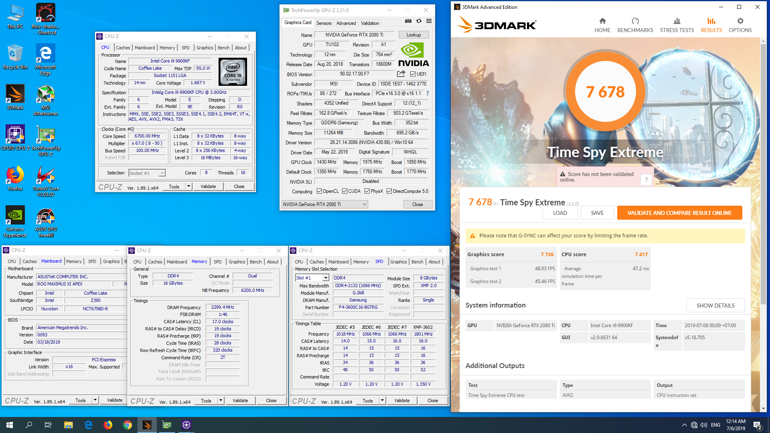Open MSI Afterburner desktop icon
The image size is (770, 433).
tap(46, 100)
